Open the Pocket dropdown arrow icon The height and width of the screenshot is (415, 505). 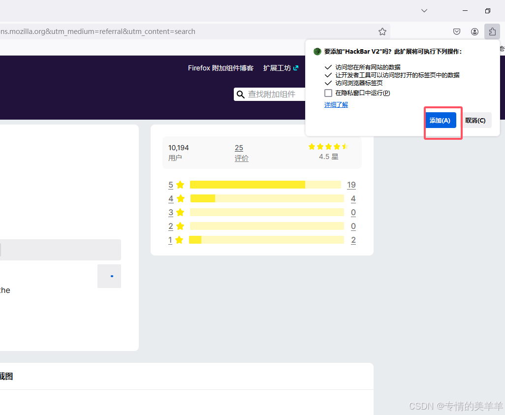pos(456,31)
